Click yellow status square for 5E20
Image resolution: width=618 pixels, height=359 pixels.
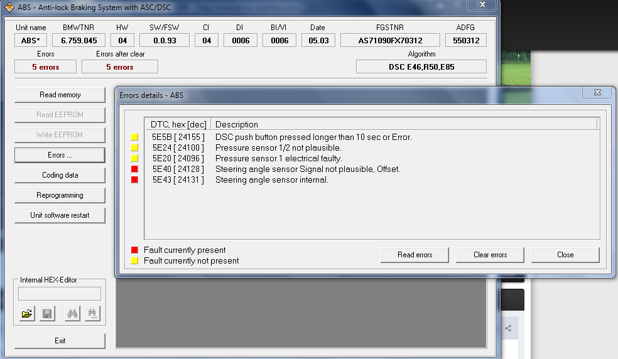[134, 158]
